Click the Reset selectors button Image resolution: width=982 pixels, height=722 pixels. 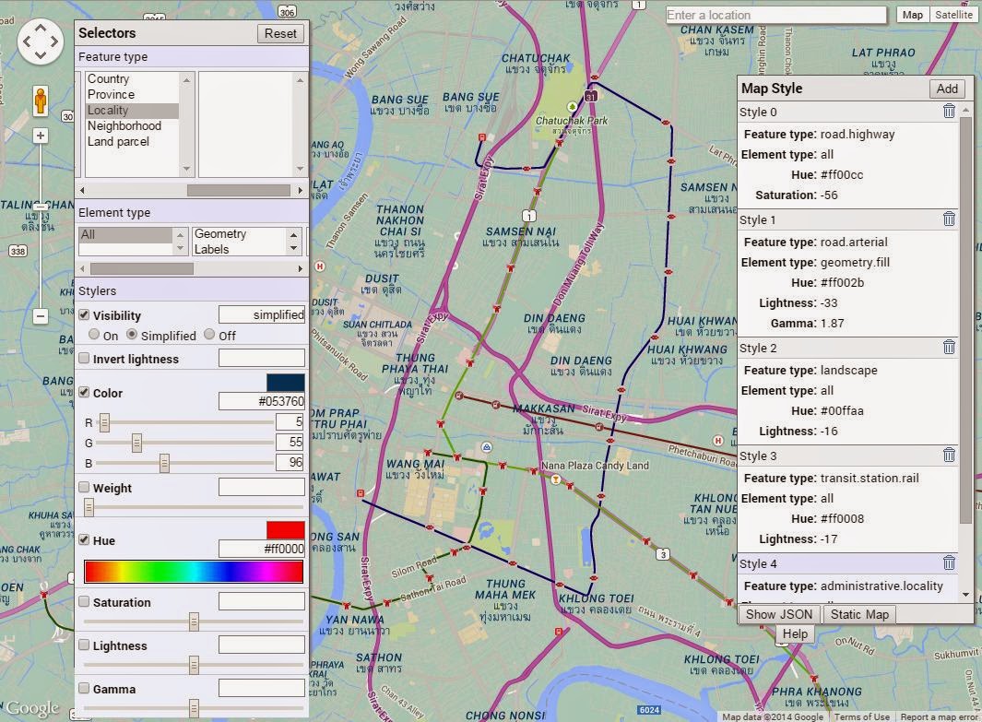(280, 33)
